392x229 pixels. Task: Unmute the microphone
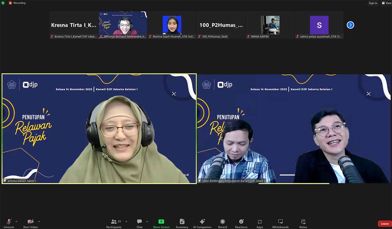click(9, 223)
